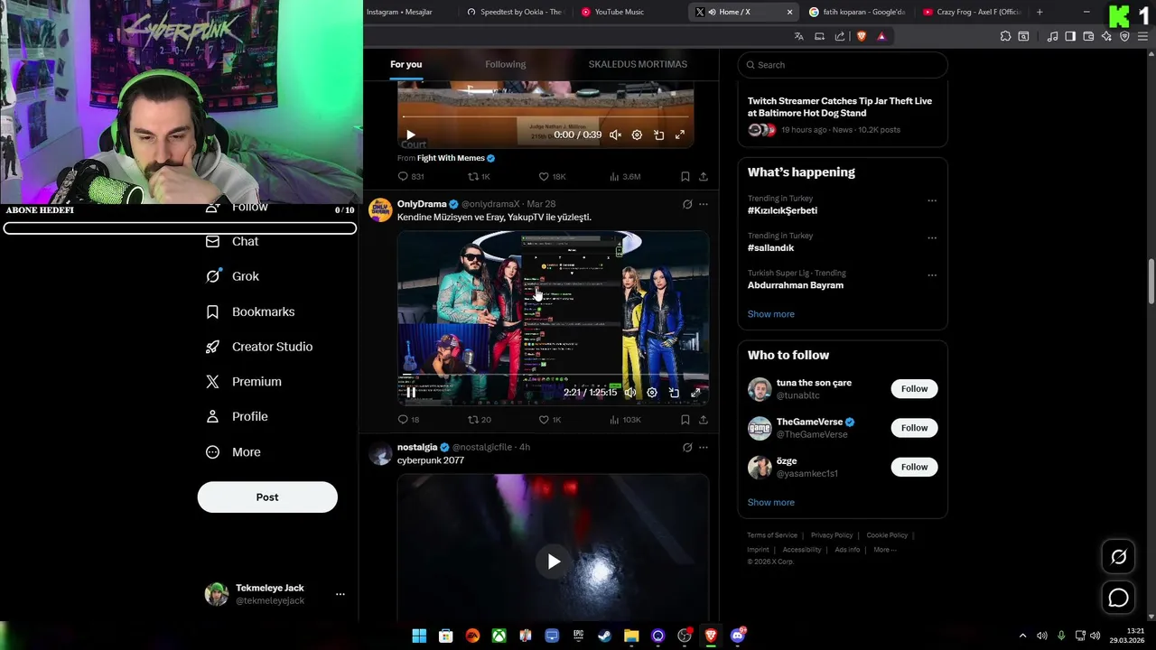This screenshot has height=650, width=1156.
Task: Open more options on nostalgia post
Action: point(704,448)
